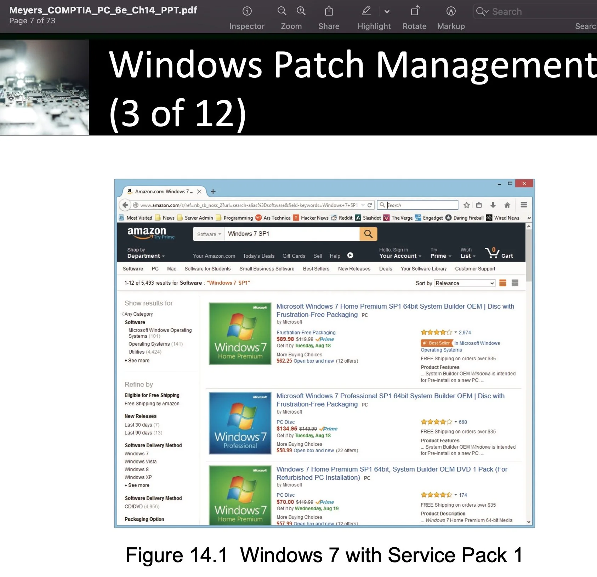Open #1 Best Seller badge
This screenshot has width=597, height=577.
437,343
